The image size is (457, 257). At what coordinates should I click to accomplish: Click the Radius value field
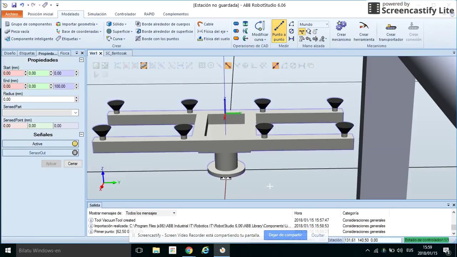39,99
